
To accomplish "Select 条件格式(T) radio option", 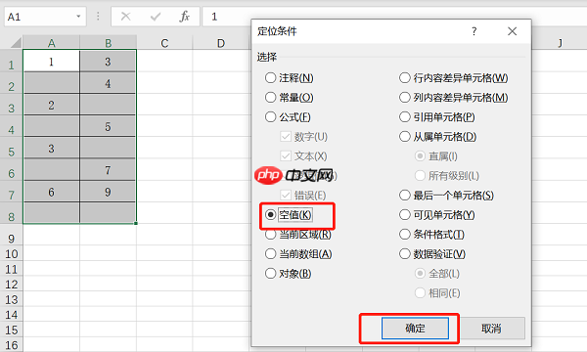I will (x=431, y=235).
